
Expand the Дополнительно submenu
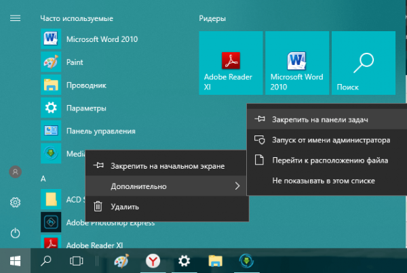coord(167,186)
